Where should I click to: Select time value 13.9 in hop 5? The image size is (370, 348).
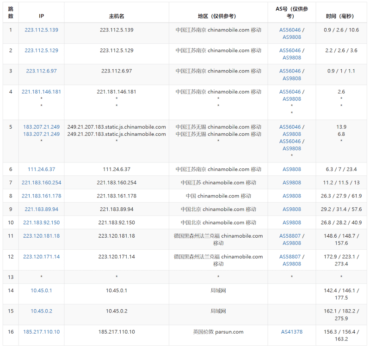tap(341, 127)
